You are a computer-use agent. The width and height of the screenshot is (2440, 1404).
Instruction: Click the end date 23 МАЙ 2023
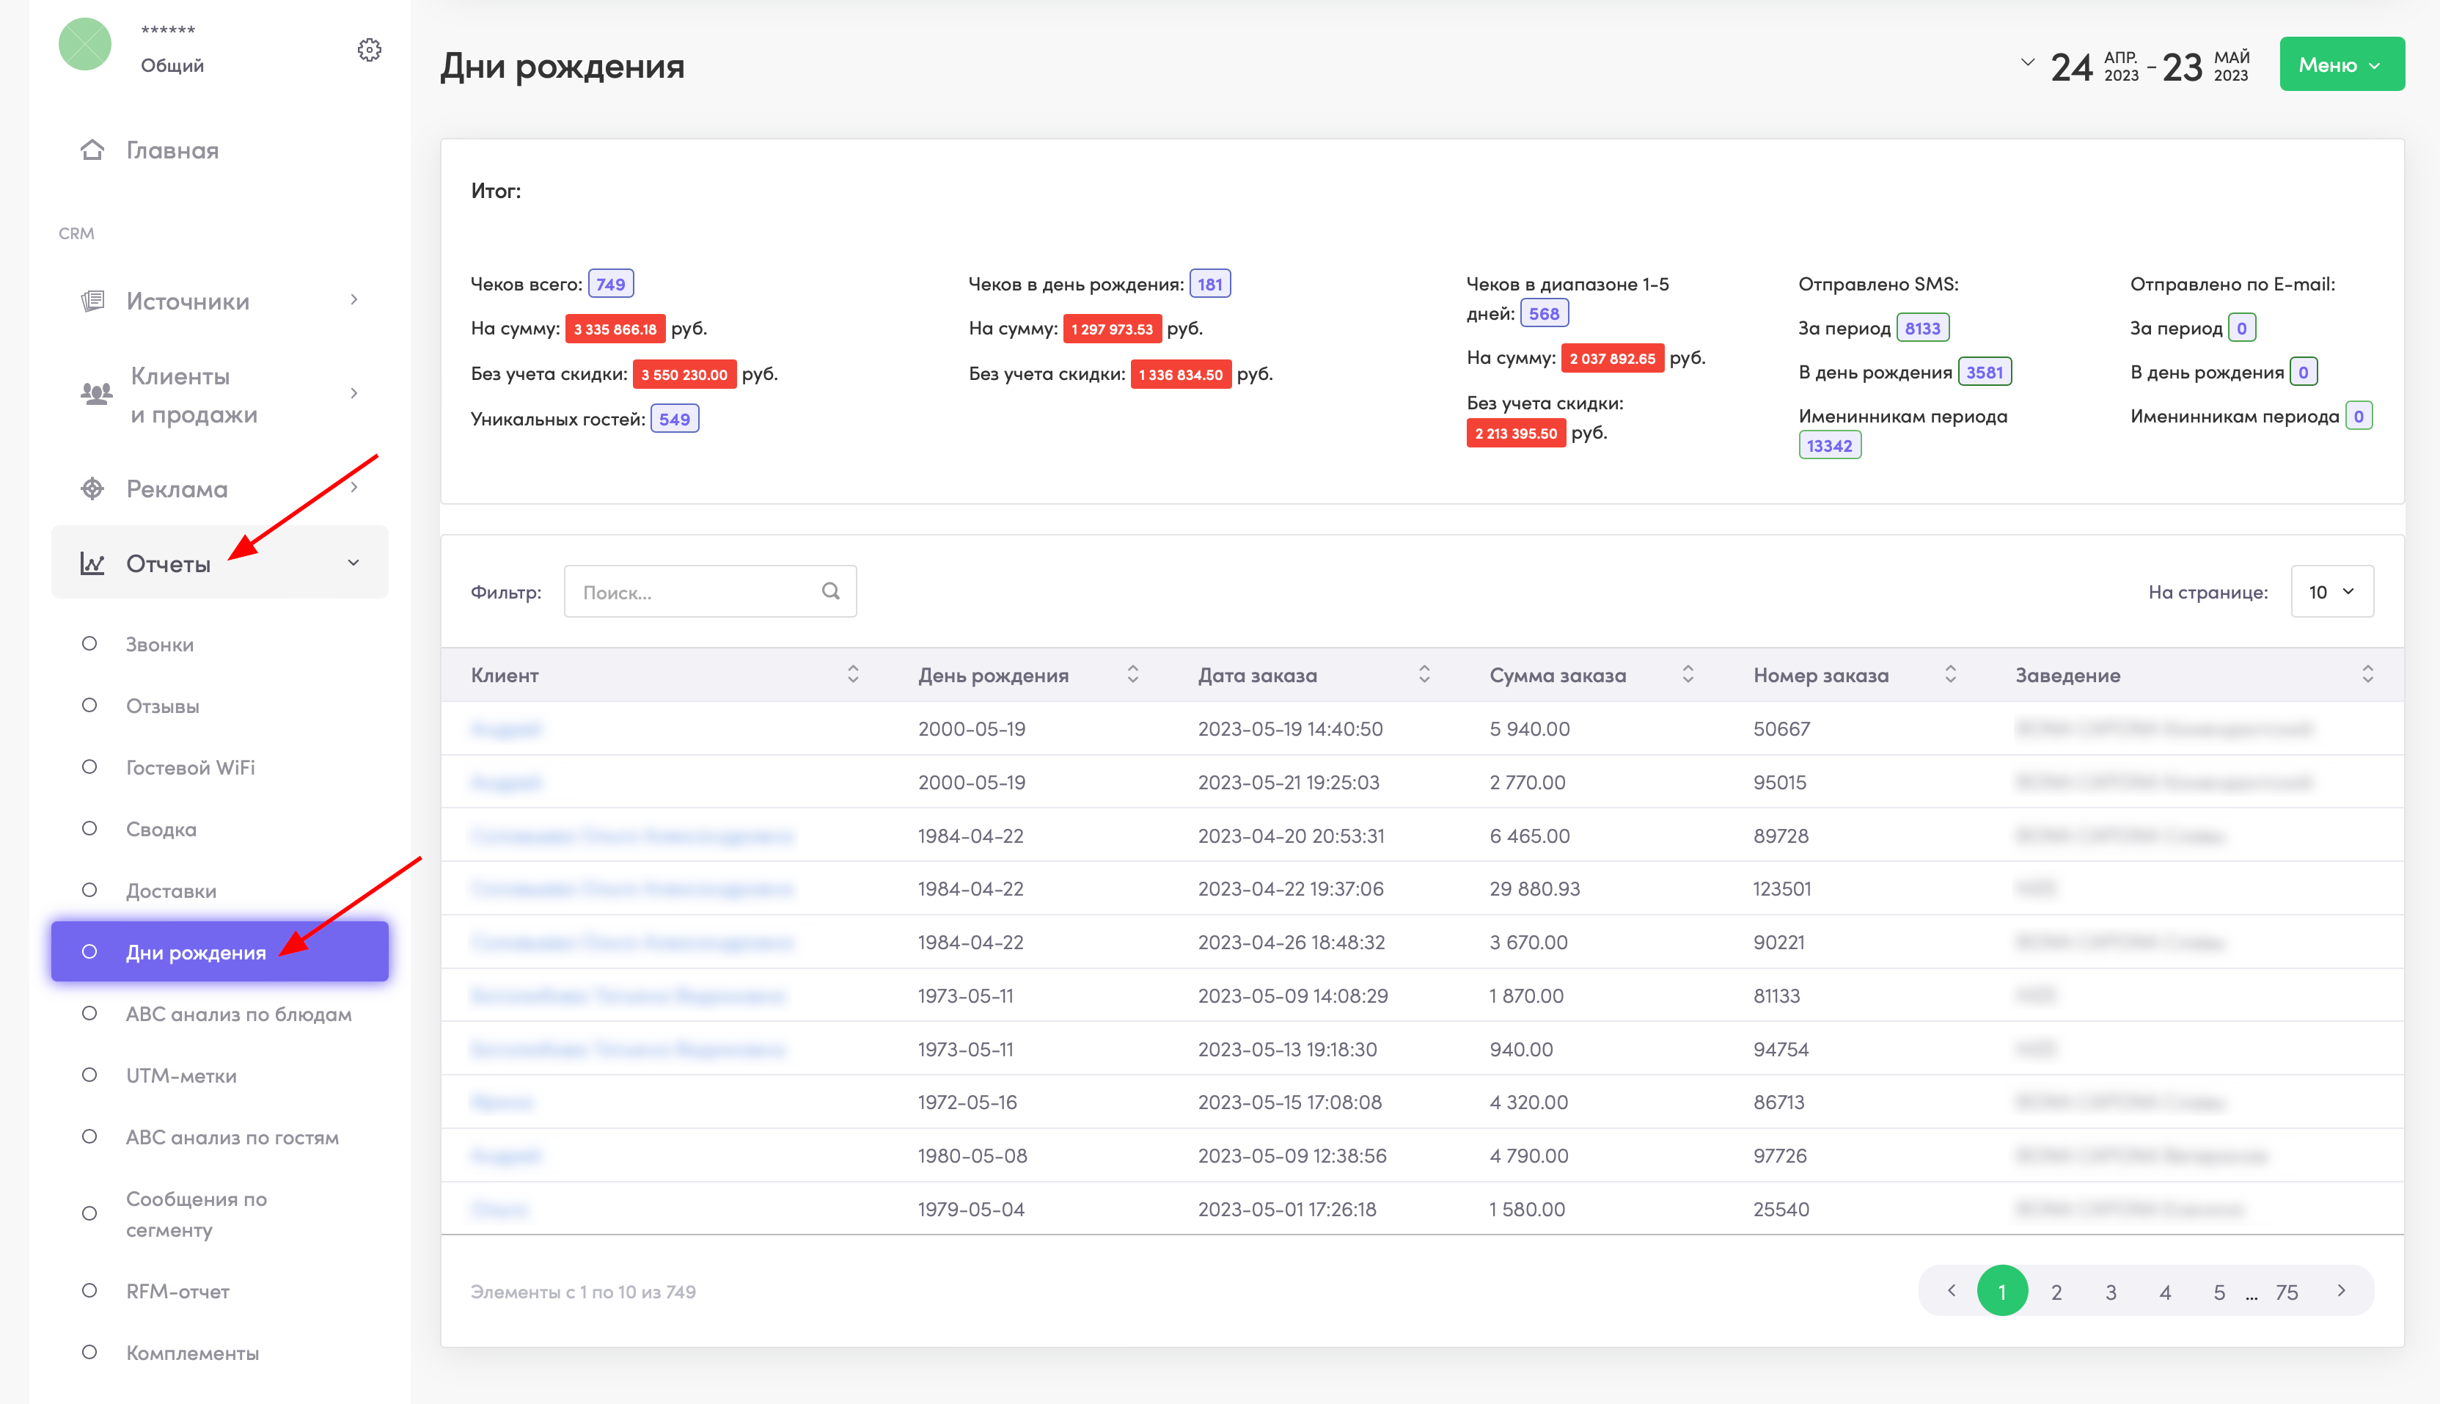click(2207, 65)
